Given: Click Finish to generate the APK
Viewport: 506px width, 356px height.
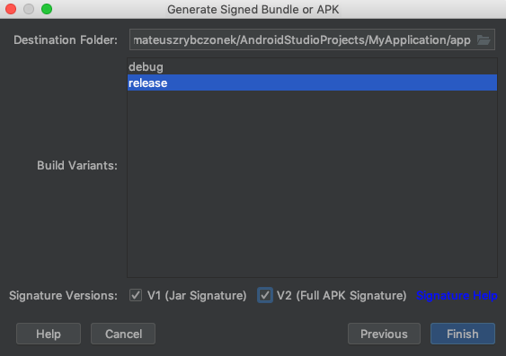Looking at the screenshot, I should coord(463,334).
